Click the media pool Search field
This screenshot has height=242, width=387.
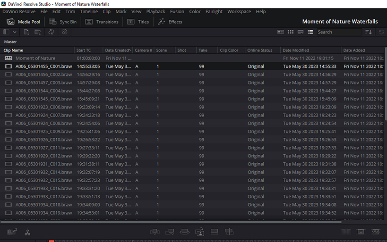pos(339,32)
